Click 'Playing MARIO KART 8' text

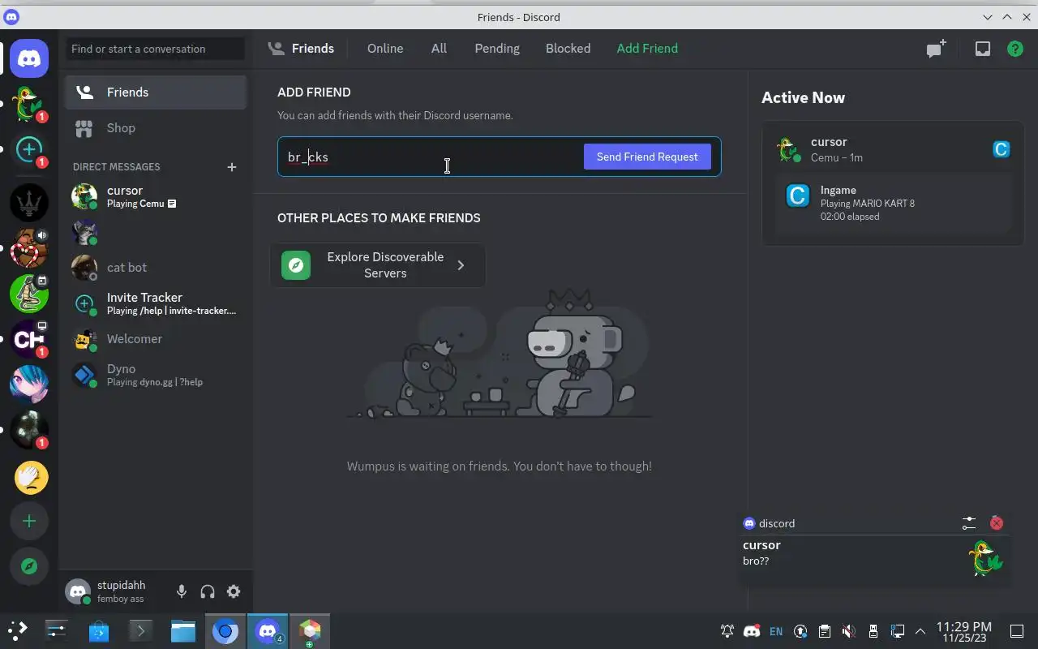click(868, 204)
